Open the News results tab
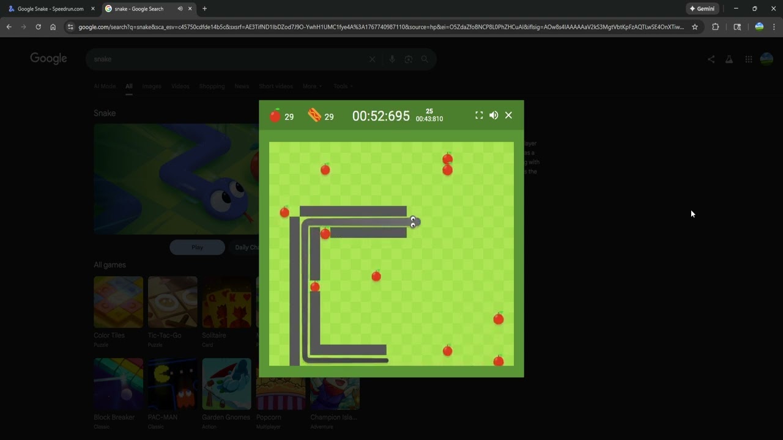The image size is (783, 440). [242, 86]
